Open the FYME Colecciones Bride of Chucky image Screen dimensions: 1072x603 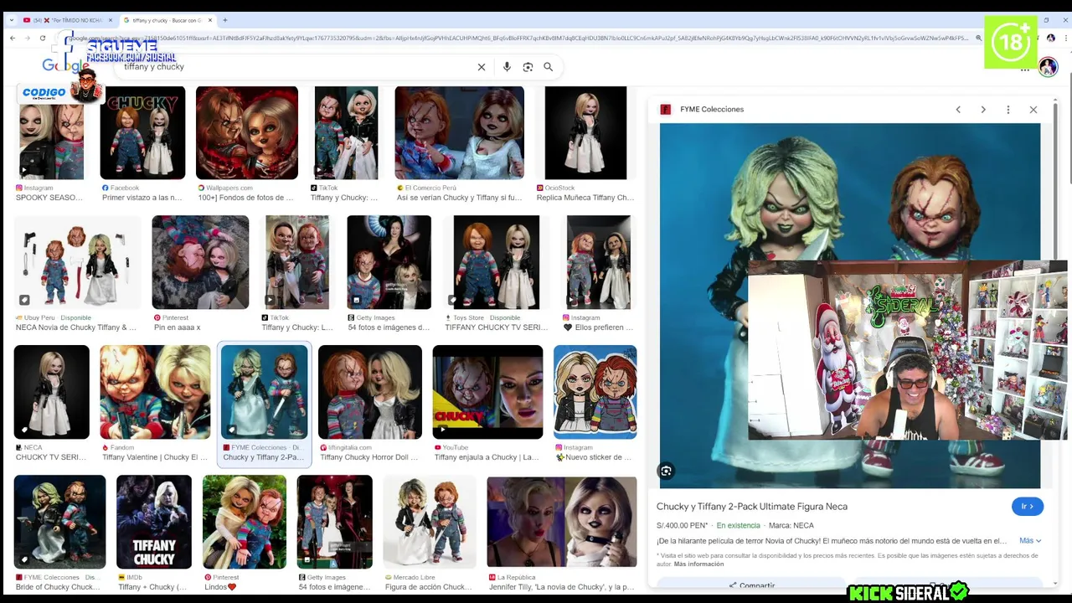click(x=60, y=522)
